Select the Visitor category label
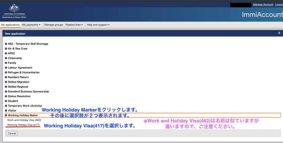The image size is (283, 143). 12,111
